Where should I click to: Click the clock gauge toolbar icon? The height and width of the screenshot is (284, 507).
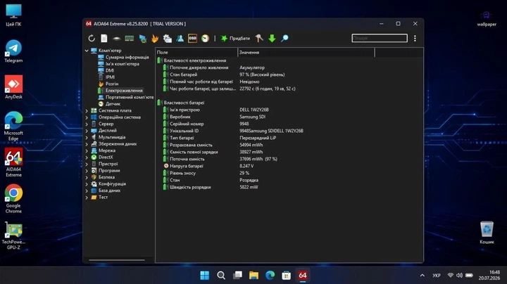[205, 39]
